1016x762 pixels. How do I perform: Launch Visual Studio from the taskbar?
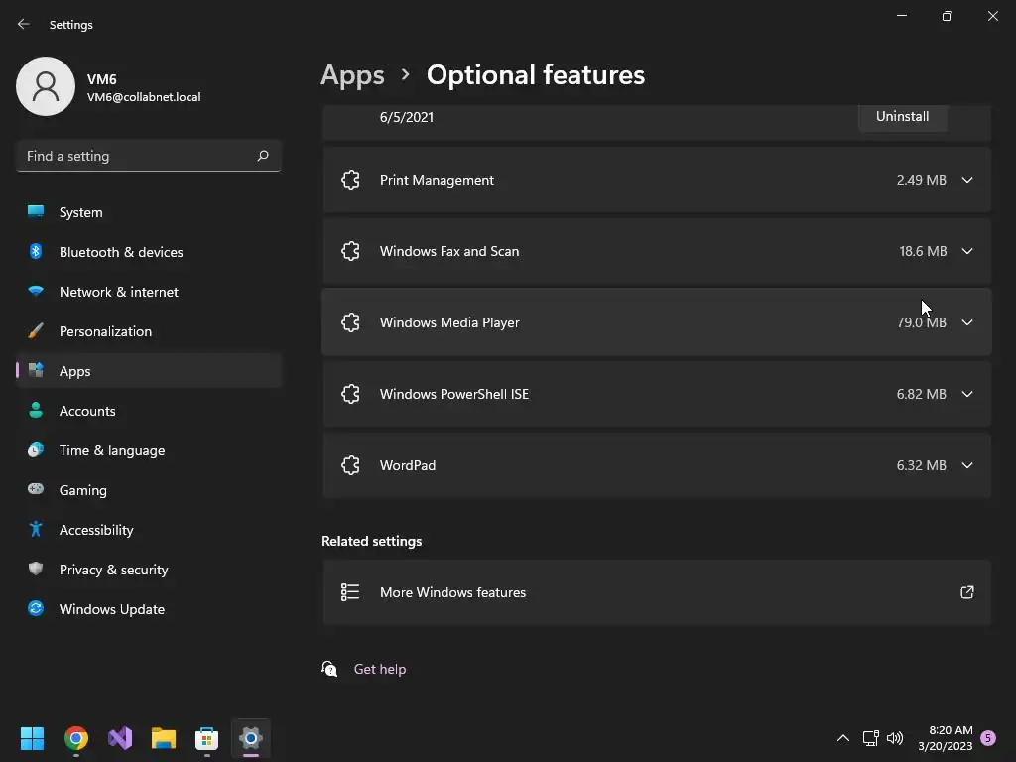pyautogui.click(x=120, y=738)
